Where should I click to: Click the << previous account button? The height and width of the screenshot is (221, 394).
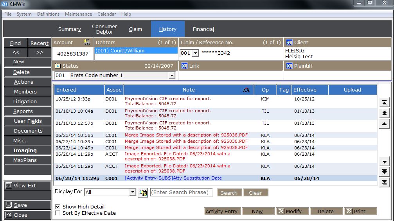16,52
